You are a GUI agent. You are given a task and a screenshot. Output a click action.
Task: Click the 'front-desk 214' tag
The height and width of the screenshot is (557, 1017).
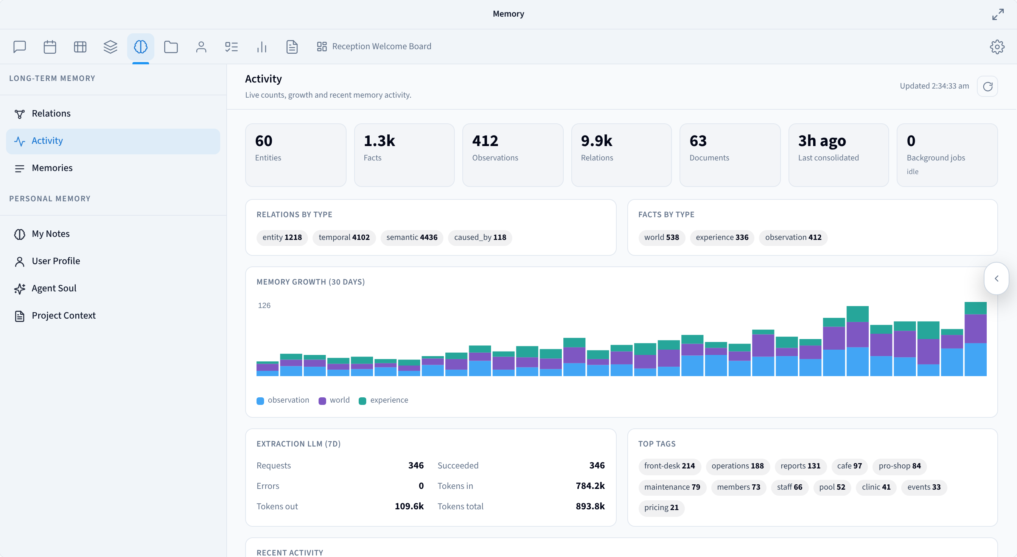click(670, 466)
